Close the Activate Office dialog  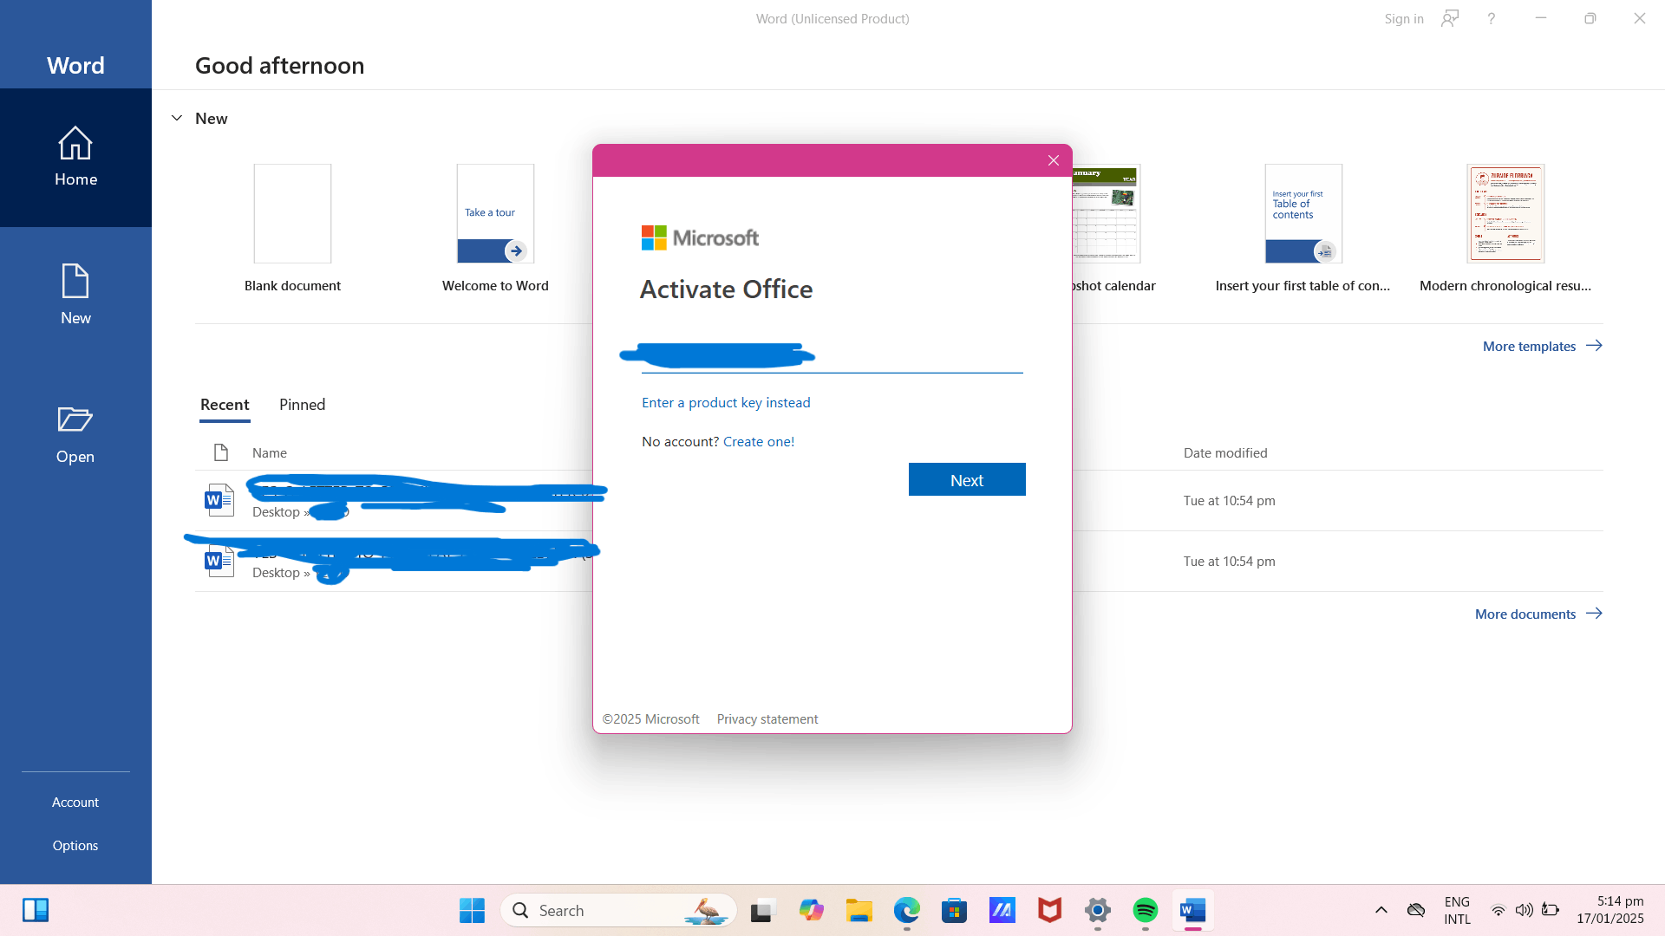click(x=1053, y=160)
